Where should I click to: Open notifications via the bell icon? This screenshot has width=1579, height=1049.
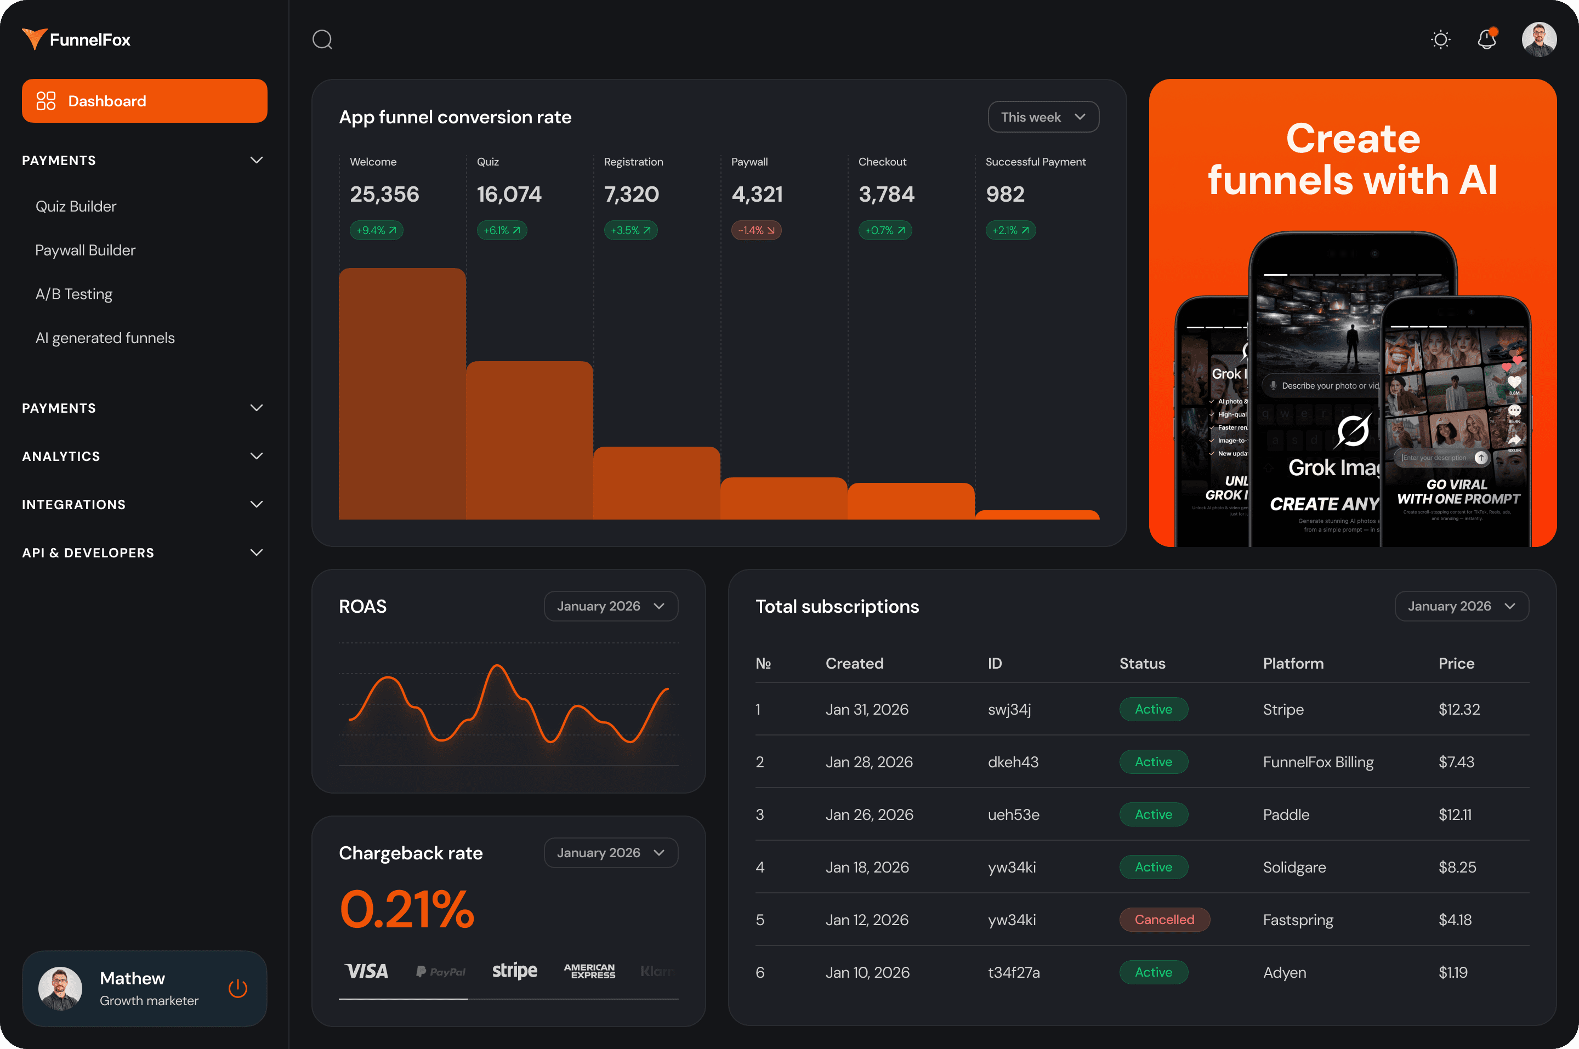1487,39
